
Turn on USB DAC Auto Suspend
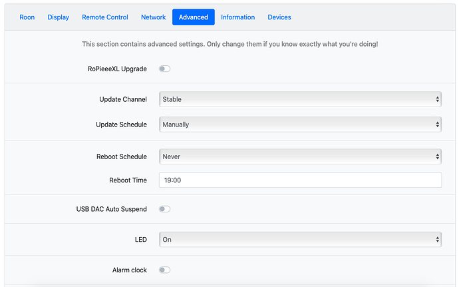[x=164, y=209]
